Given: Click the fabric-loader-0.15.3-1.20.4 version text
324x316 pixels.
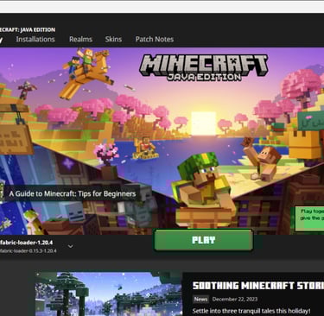Looking at the screenshot, I should coord(29,250).
